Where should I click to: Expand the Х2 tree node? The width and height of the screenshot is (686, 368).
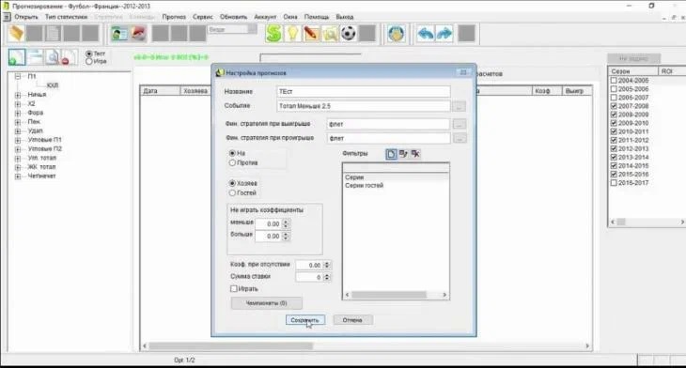pos(18,104)
